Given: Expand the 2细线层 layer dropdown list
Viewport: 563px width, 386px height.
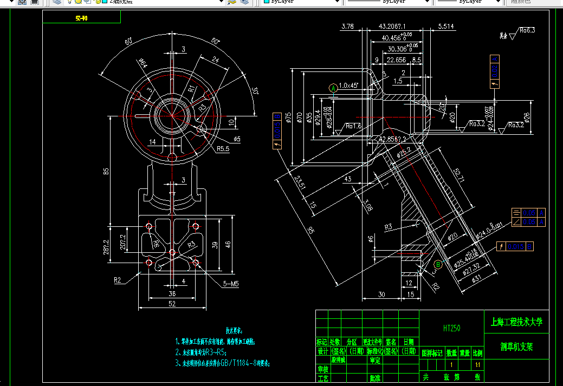Looking at the screenshot, I should tap(222, 2).
